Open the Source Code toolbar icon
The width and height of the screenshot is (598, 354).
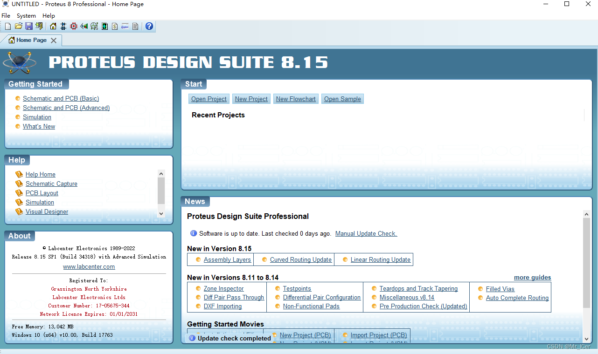pos(125,26)
